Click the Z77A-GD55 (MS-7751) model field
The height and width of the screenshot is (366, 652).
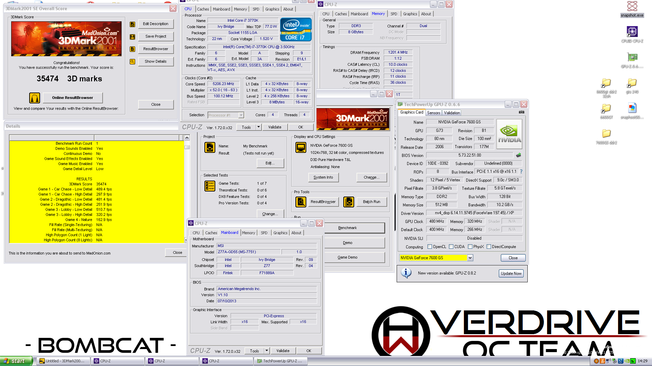(249, 252)
